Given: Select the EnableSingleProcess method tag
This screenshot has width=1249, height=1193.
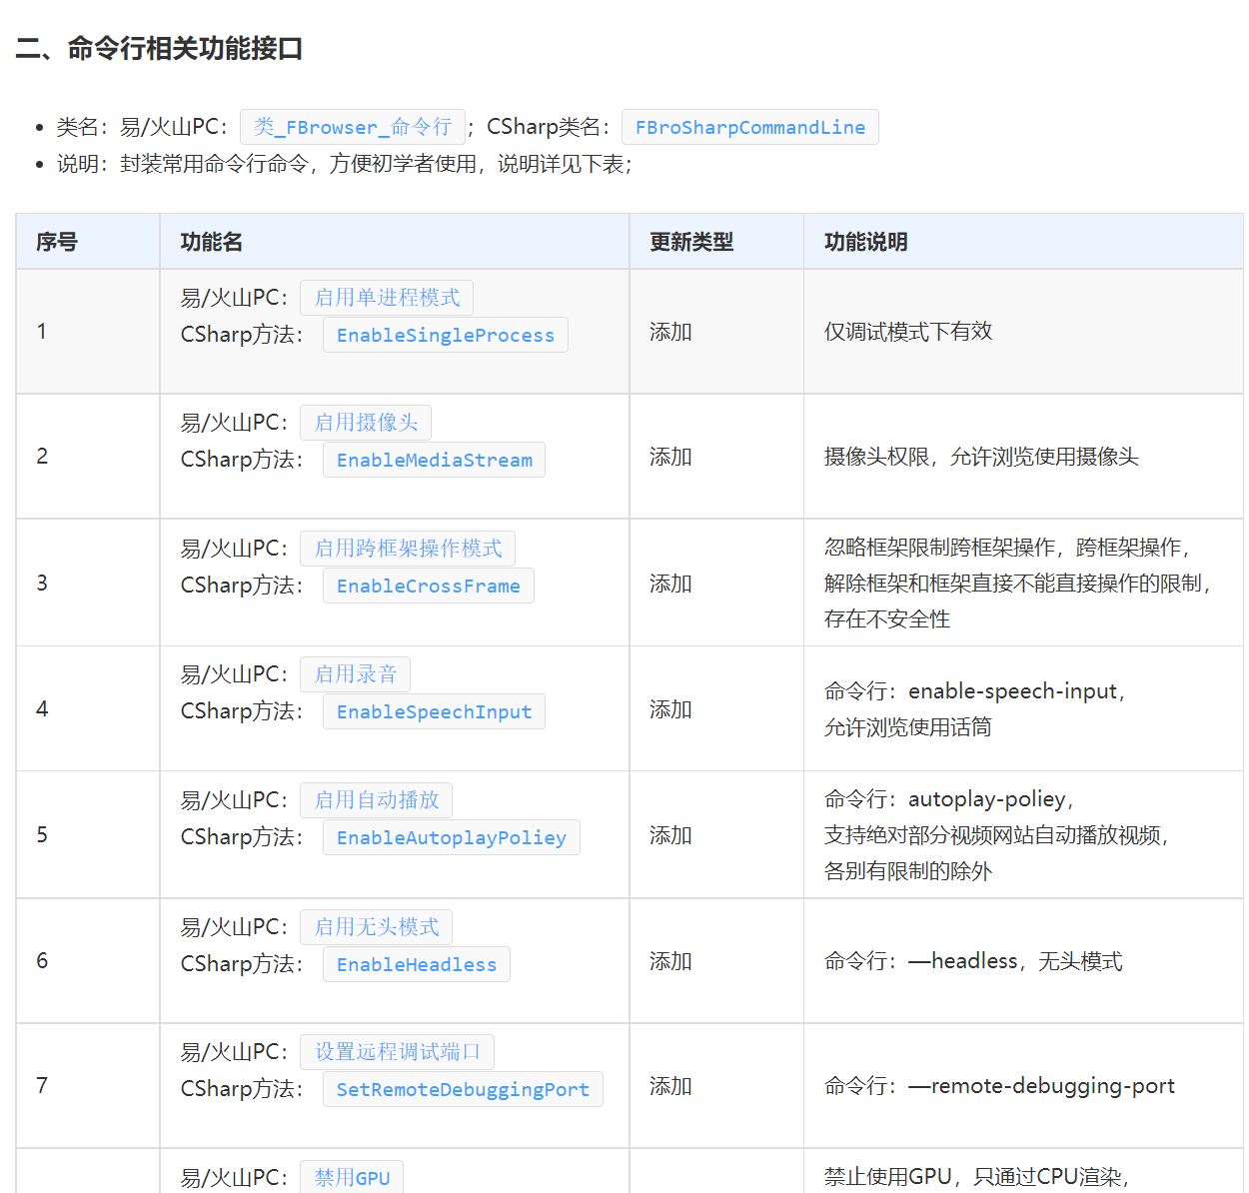Looking at the screenshot, I should [x=445, y=335].
